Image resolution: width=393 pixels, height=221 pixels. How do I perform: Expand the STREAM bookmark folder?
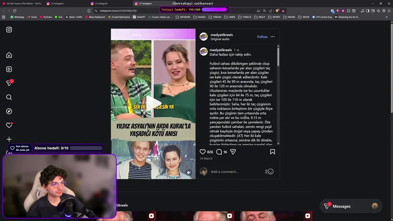click(215, 17)
